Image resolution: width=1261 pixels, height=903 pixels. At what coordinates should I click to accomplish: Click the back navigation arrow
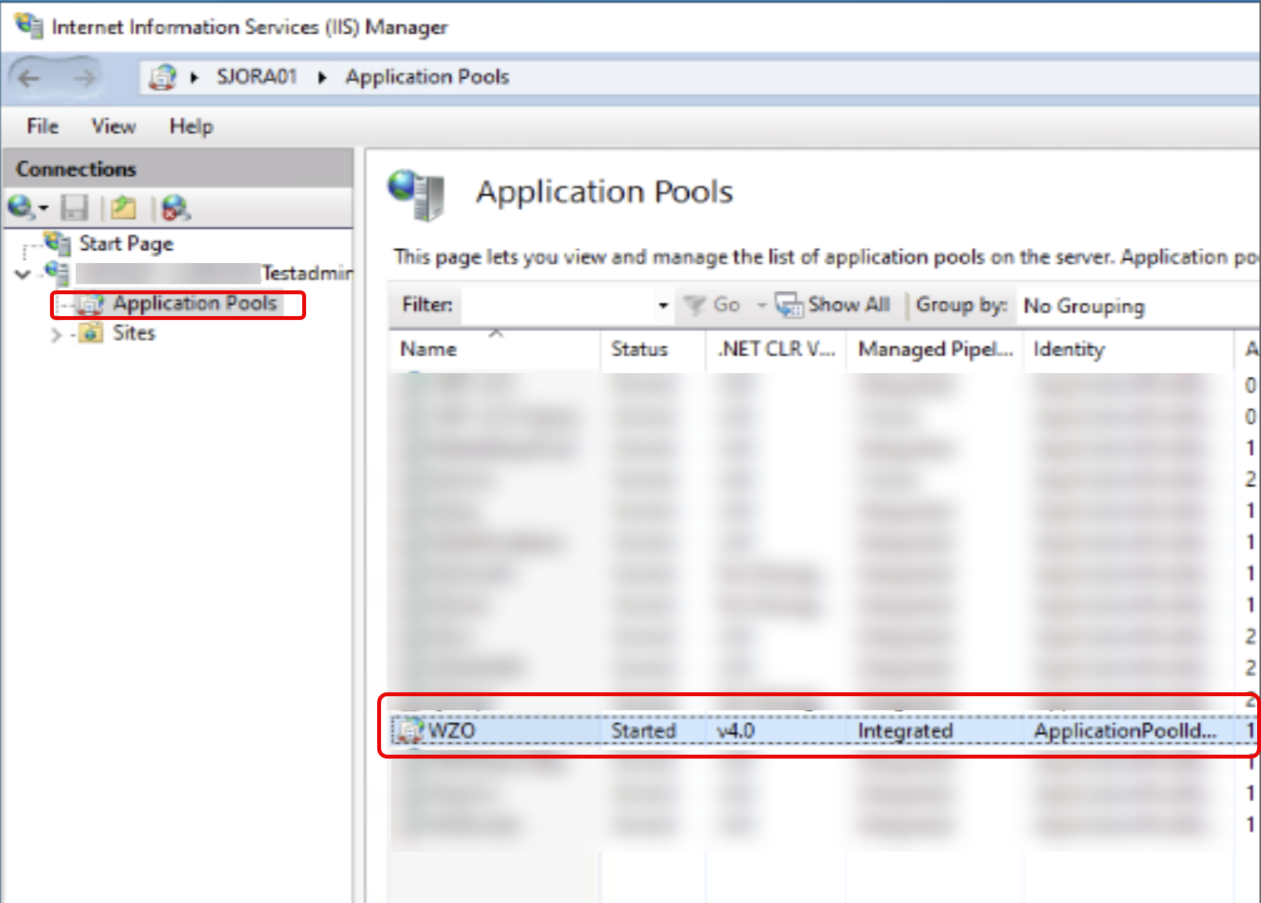pyautogui.click(x=29, y=78)
